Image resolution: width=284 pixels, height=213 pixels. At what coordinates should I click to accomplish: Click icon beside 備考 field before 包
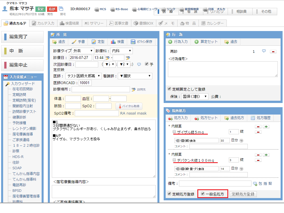pyautogui.click(x=255, y=184)
